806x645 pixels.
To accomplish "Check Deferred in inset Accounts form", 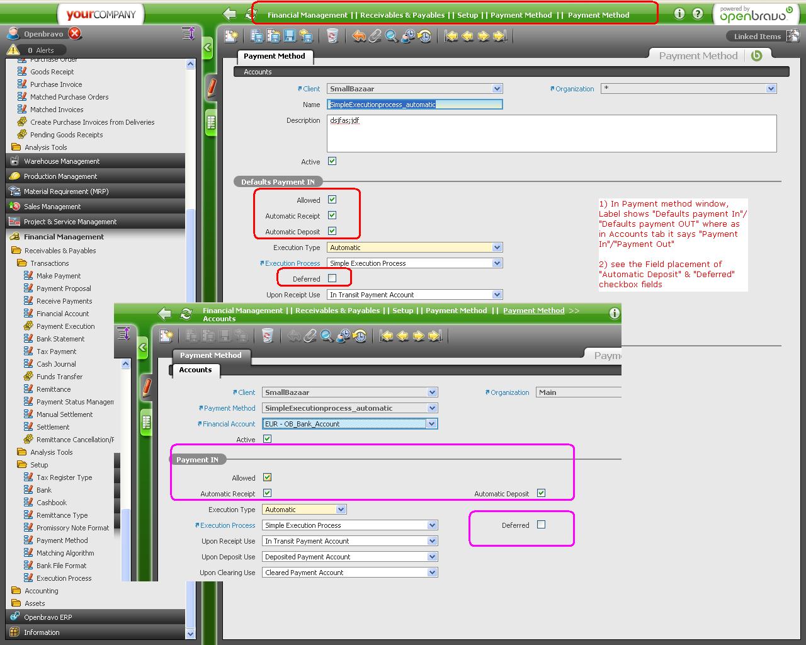I will click(541, 525).
